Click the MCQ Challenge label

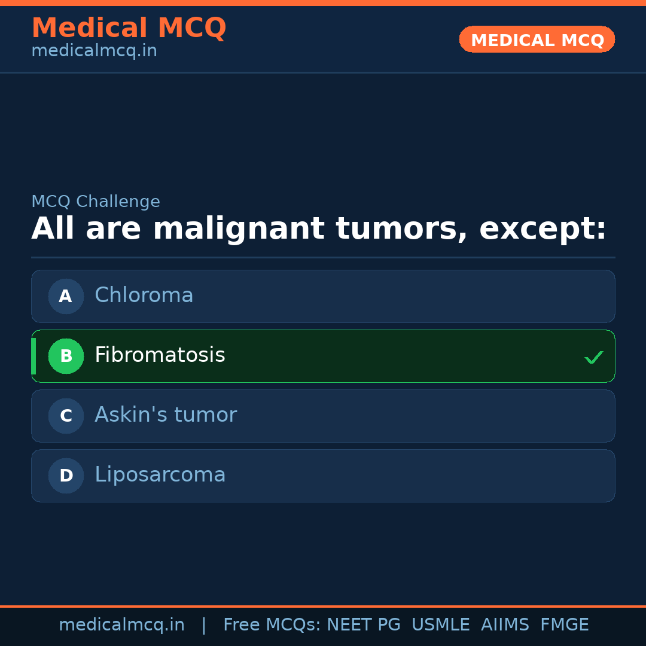pyautogui.click(x=96, y=202)
